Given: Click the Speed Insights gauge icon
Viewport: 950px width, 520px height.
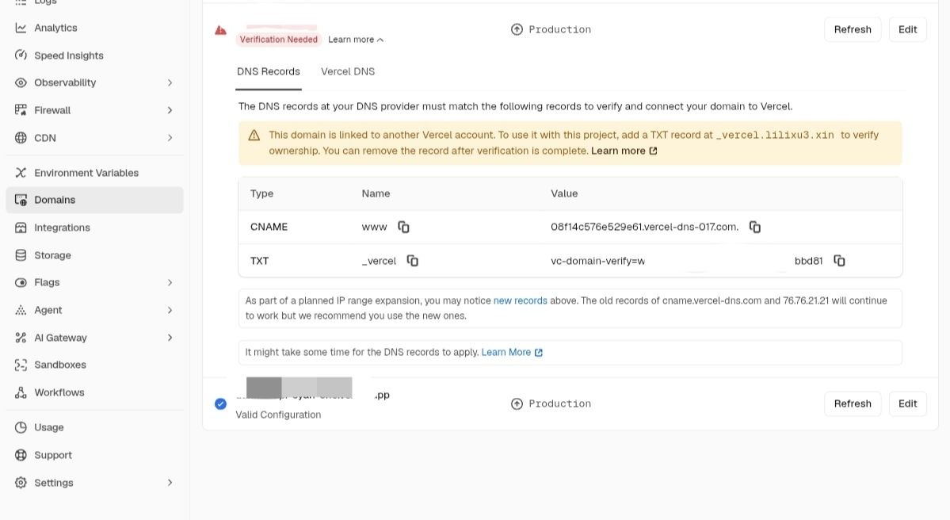Looking at the screenshot, I should (21, 55).
